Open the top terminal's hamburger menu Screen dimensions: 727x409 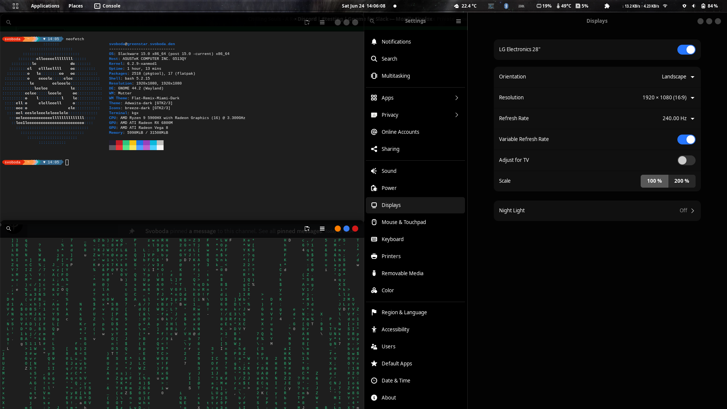(x=322, y=22)
